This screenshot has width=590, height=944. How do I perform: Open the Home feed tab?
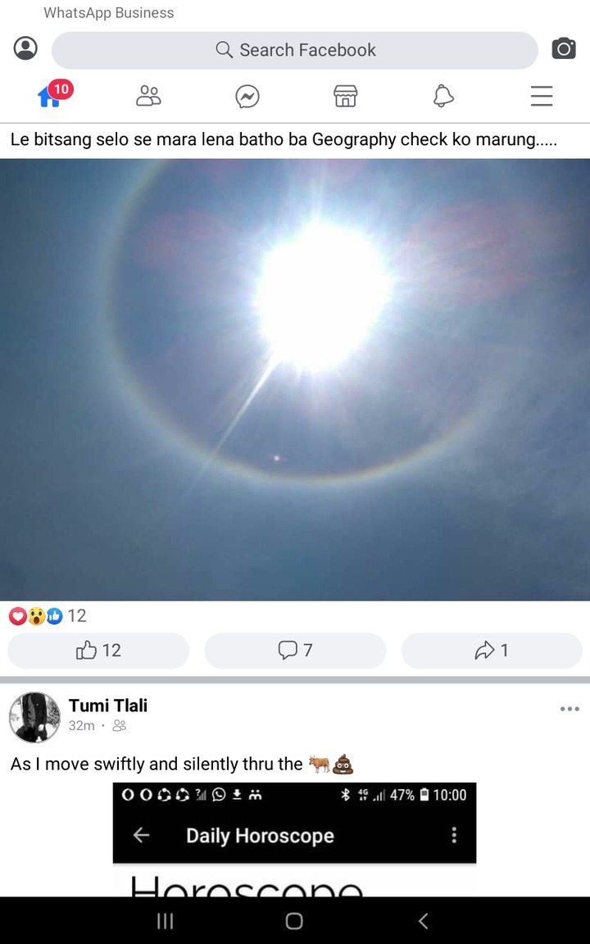[53, 94]
